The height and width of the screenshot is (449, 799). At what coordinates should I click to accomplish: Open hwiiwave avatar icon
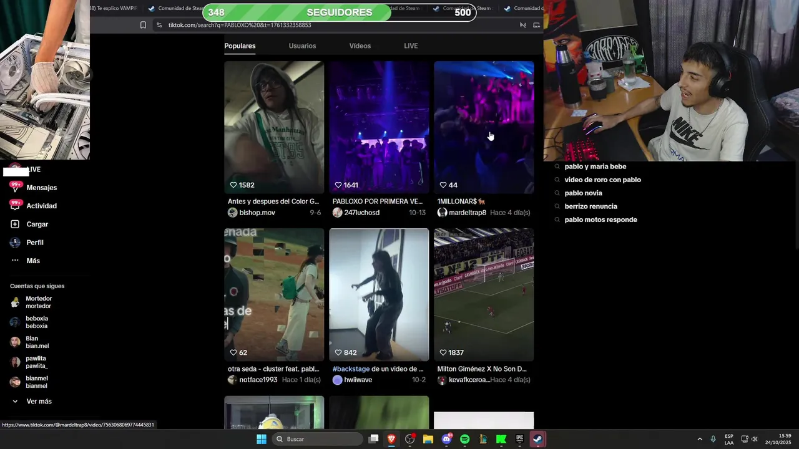pyautogui.click(x=337, y=380)
